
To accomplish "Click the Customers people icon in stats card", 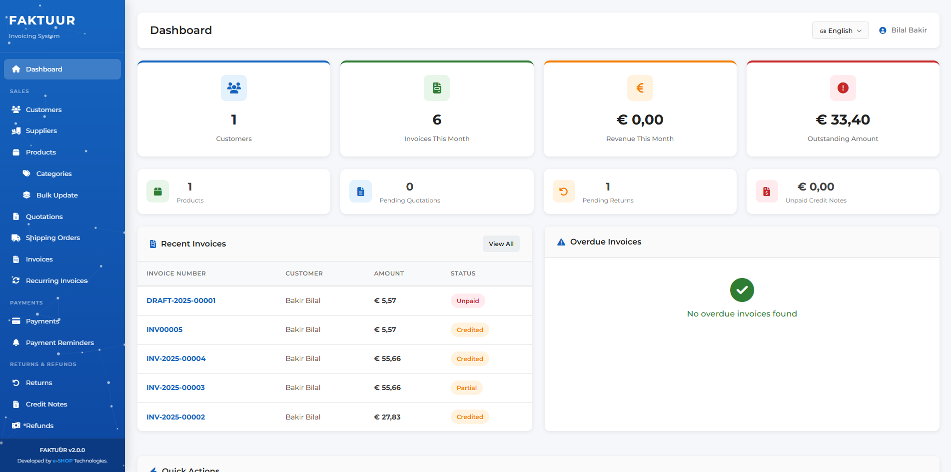I will point(234,88).
